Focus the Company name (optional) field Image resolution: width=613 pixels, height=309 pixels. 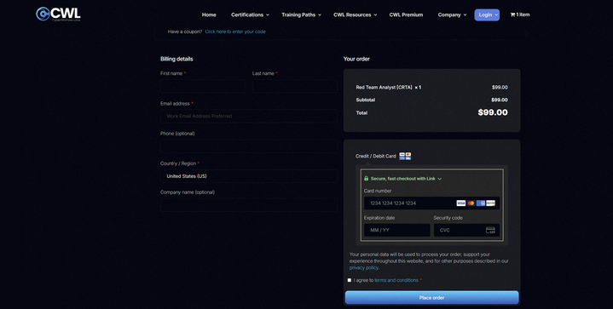(249, 205)
